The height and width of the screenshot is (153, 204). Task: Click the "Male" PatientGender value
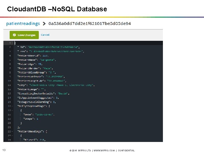47,68
